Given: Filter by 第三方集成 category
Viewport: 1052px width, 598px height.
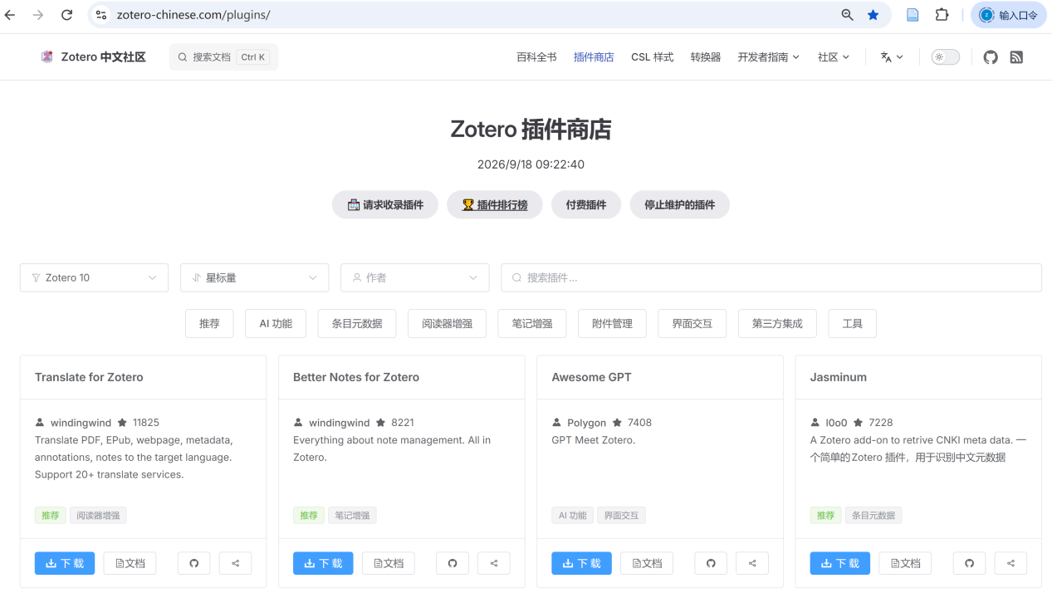Looking at the screenshot, I should coord(777,323).
